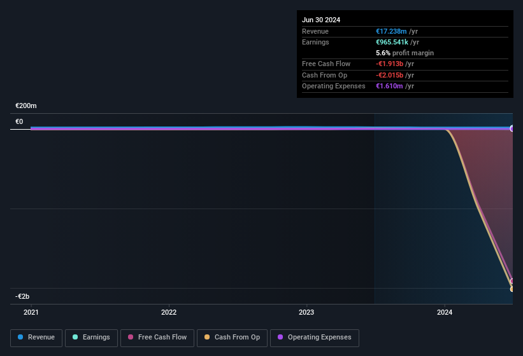Image resolution: width=523 pixels, height=356 pixels.
Task: Click the 2021 x-axis label
Action: 31,312
